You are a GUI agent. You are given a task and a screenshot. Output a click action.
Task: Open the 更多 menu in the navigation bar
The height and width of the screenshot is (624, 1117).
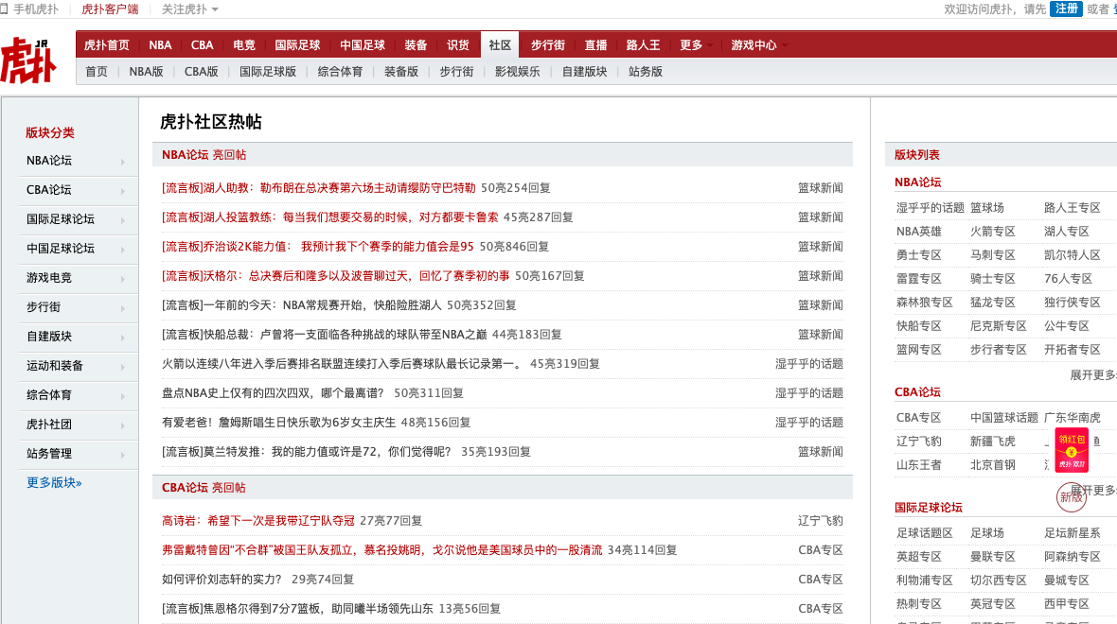click(696, 44)
